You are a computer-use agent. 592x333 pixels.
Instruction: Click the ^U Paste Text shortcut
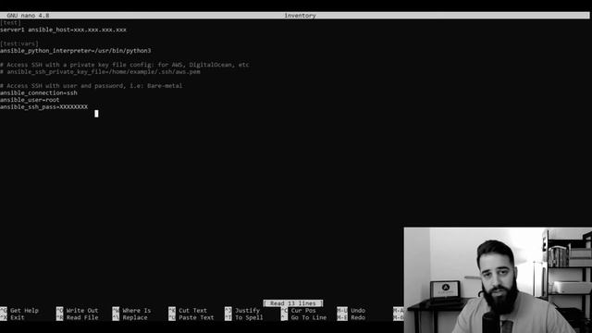click(191, 317)
